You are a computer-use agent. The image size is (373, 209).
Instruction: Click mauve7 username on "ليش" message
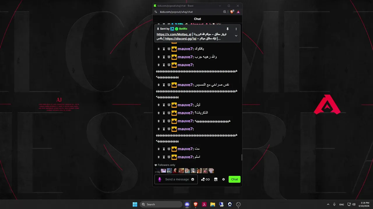(x=185, y=105)
